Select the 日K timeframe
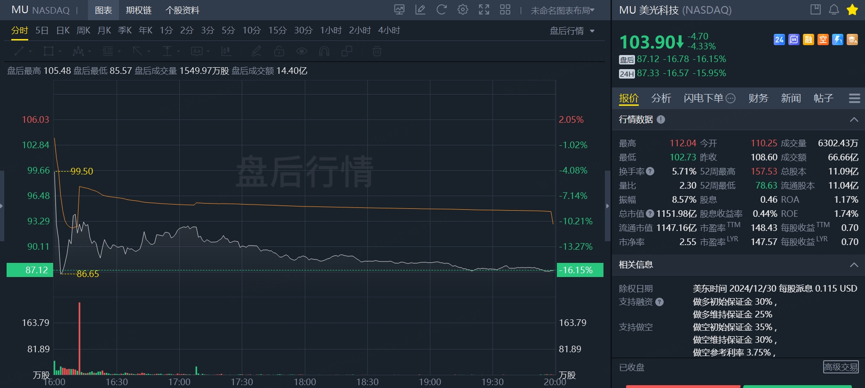865x388 pixels. 63,31
